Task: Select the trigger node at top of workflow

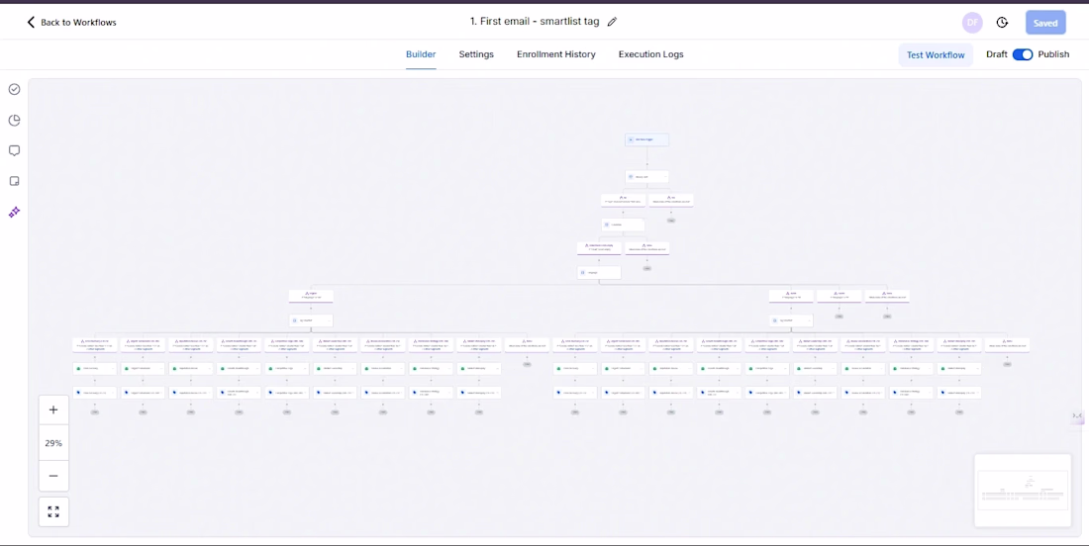Action: pos(646,139)
